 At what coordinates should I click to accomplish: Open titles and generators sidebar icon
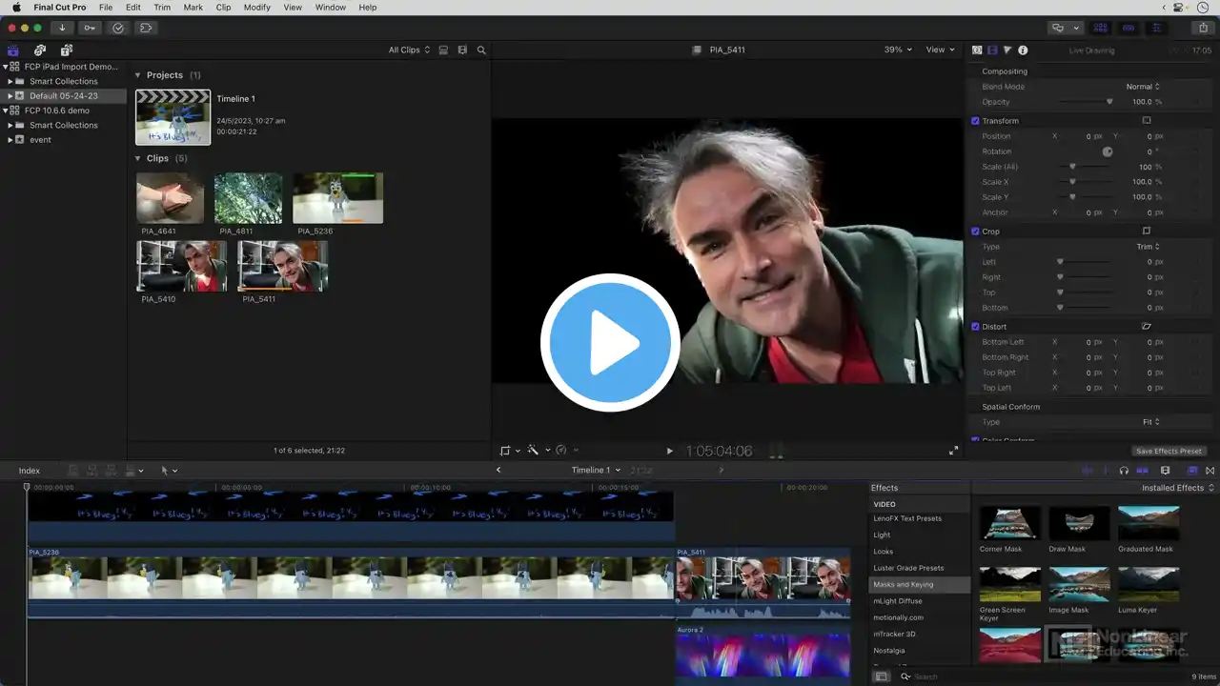point(66,50)
